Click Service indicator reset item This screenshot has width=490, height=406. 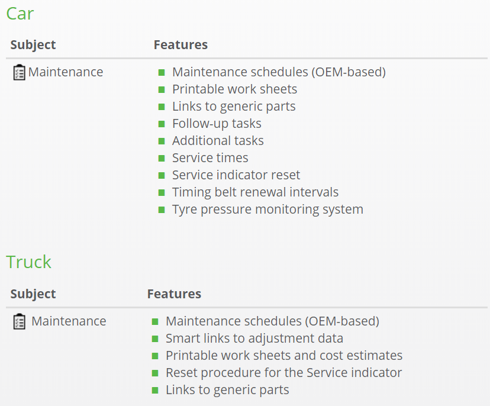coord(236,175)
